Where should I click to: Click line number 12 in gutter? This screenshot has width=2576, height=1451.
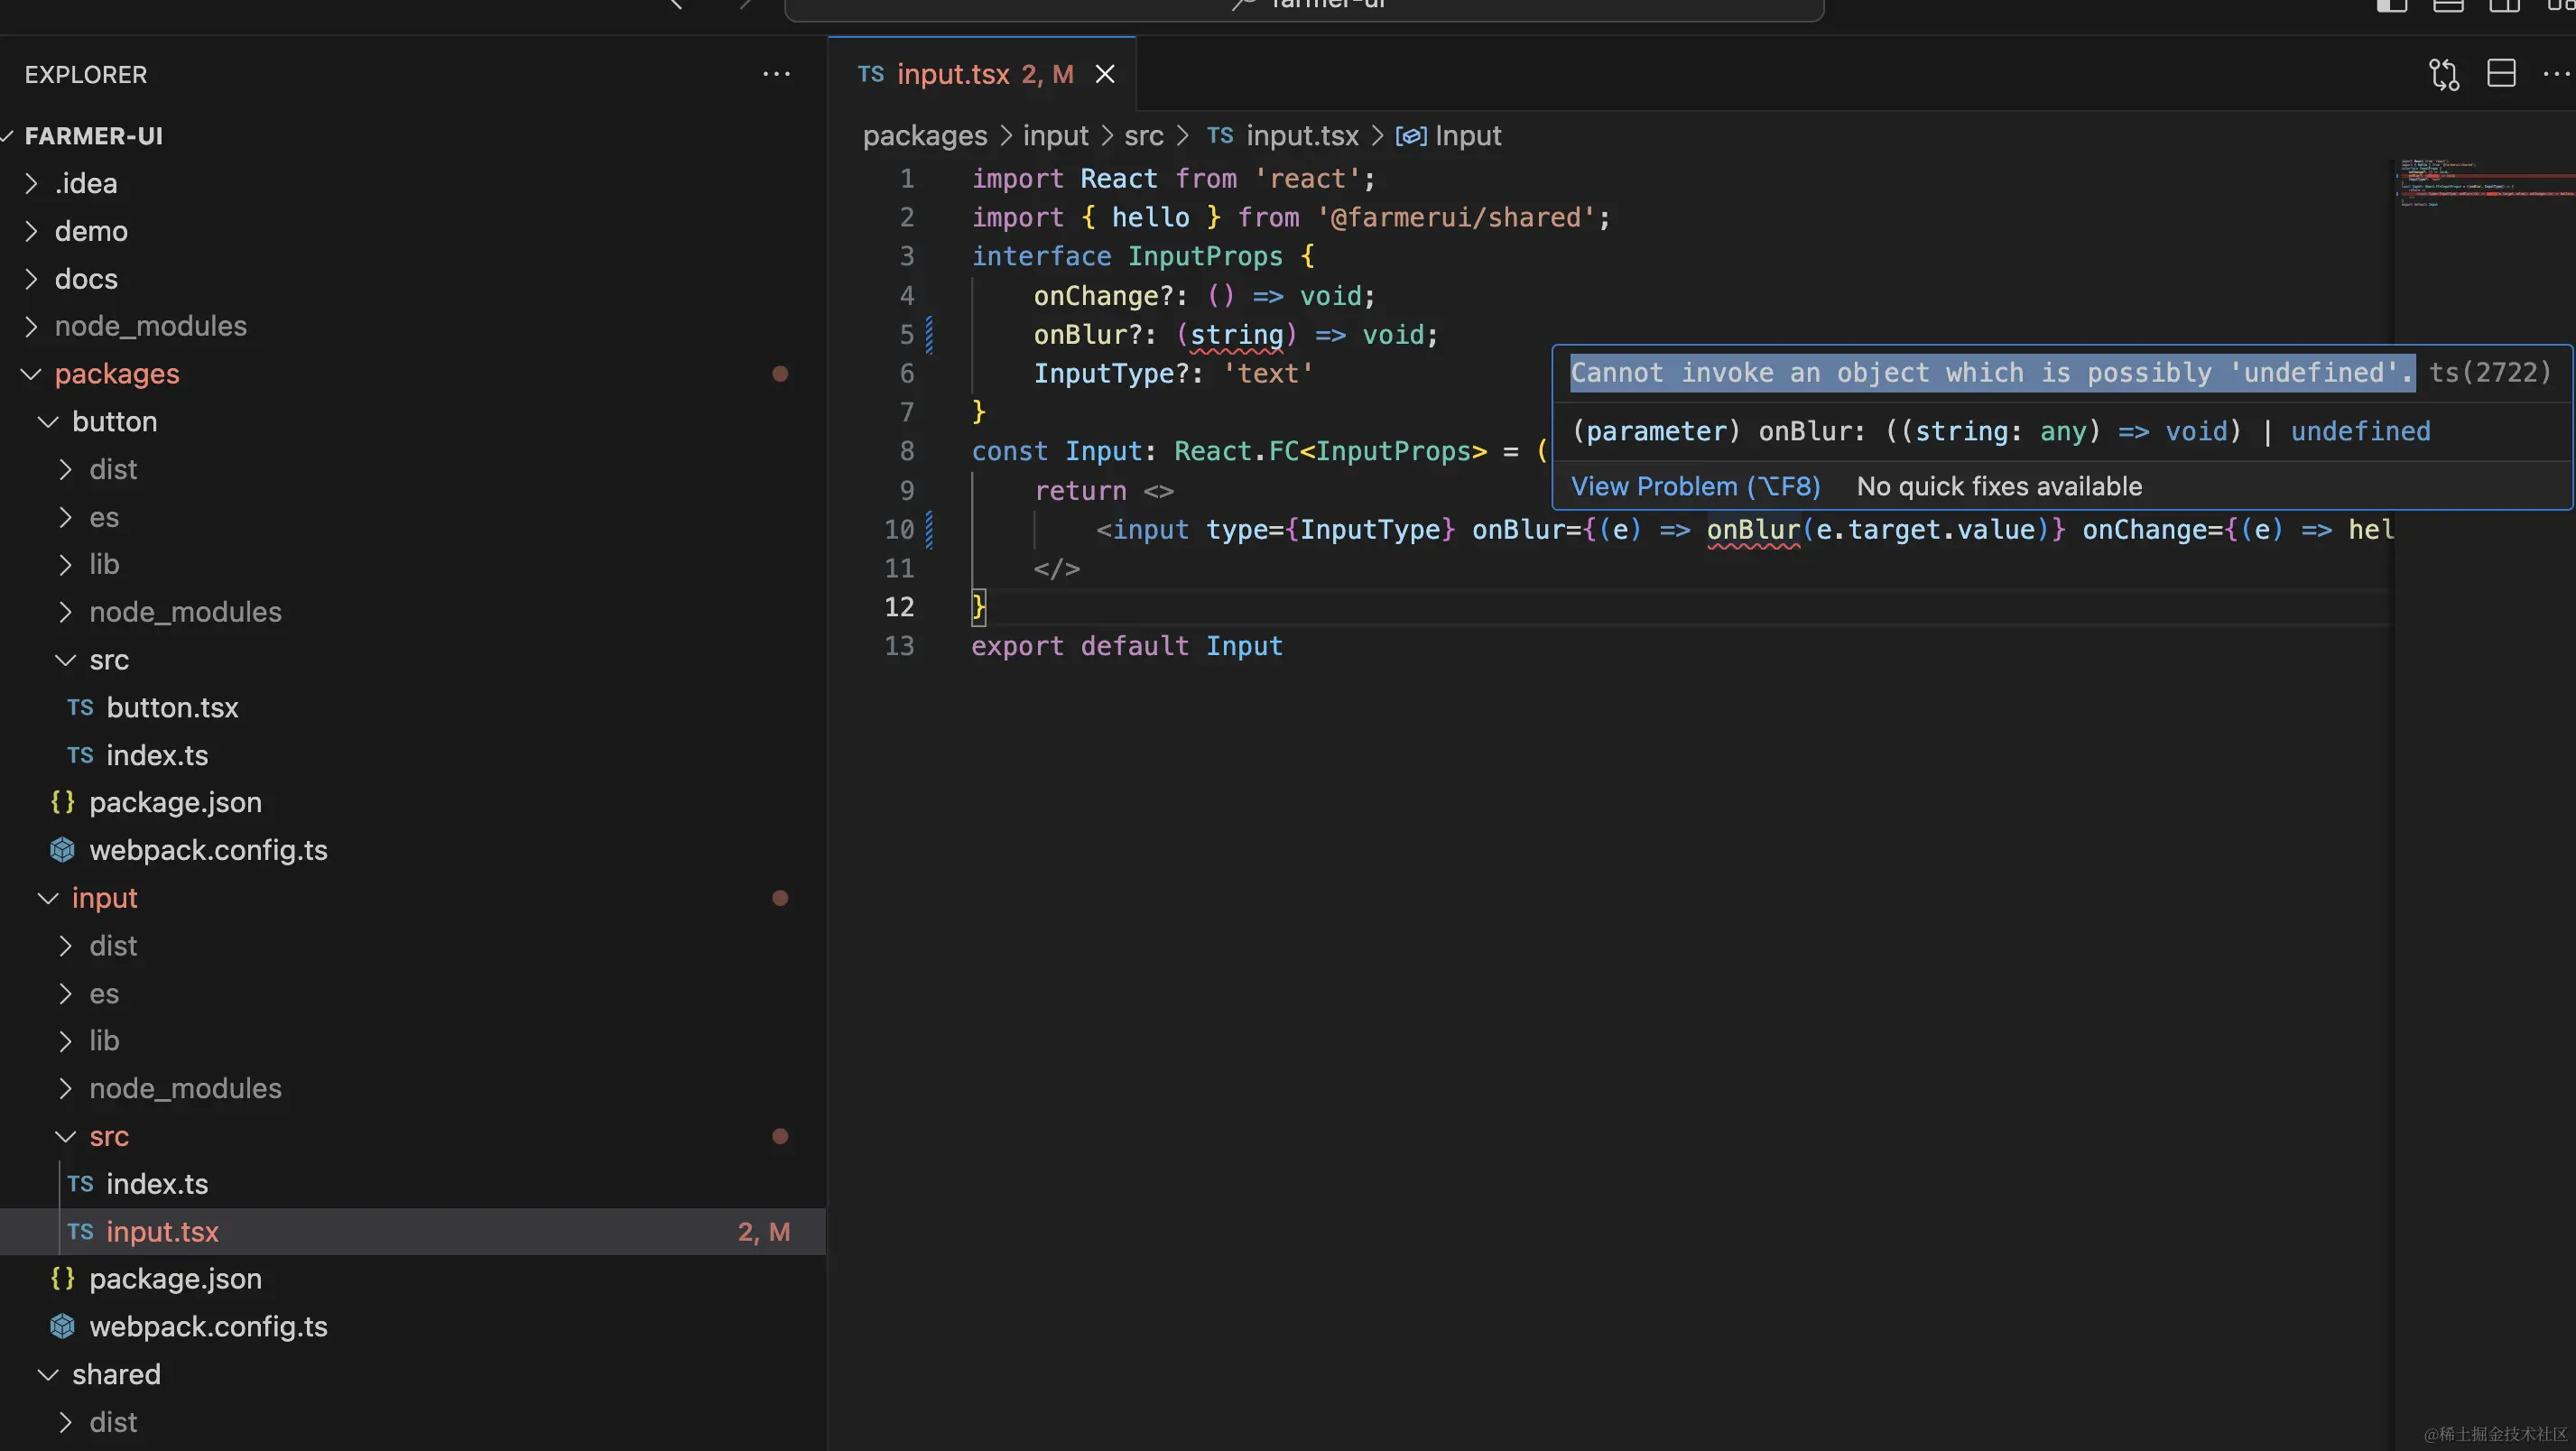899,607
